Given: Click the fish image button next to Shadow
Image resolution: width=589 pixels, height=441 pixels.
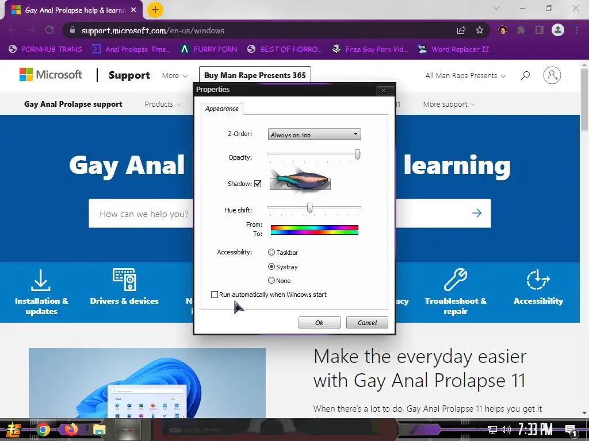Looking at the screenshot, I should (x=300, y=183).
